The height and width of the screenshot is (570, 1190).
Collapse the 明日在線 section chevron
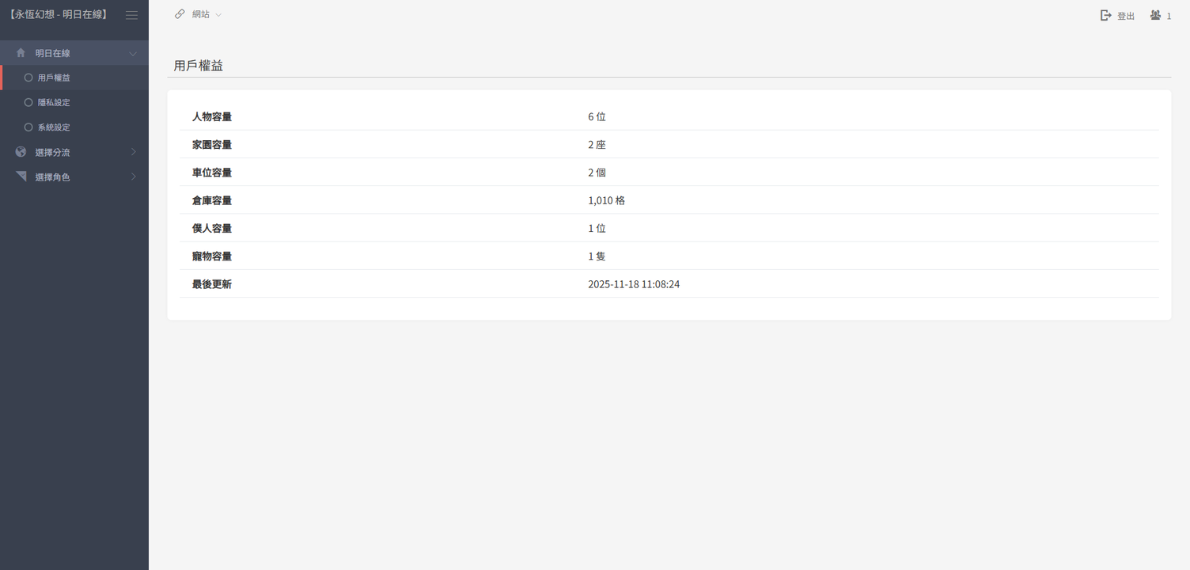point(133,54)
